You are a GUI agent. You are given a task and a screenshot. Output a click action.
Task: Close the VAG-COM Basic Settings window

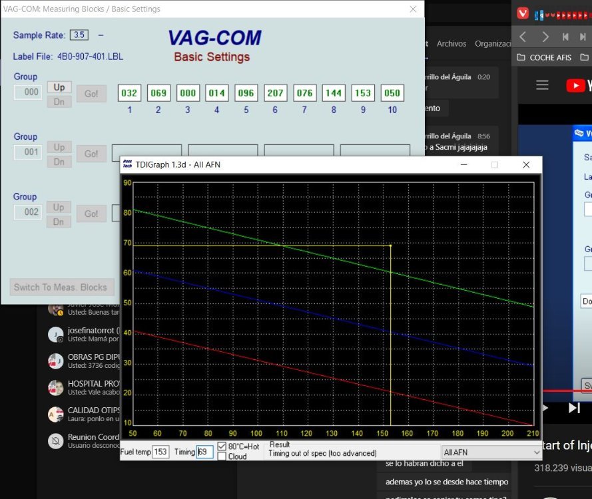[414, 9]
